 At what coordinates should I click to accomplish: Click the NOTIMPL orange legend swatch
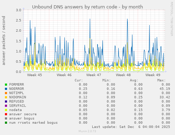click(x=6, y=93)
